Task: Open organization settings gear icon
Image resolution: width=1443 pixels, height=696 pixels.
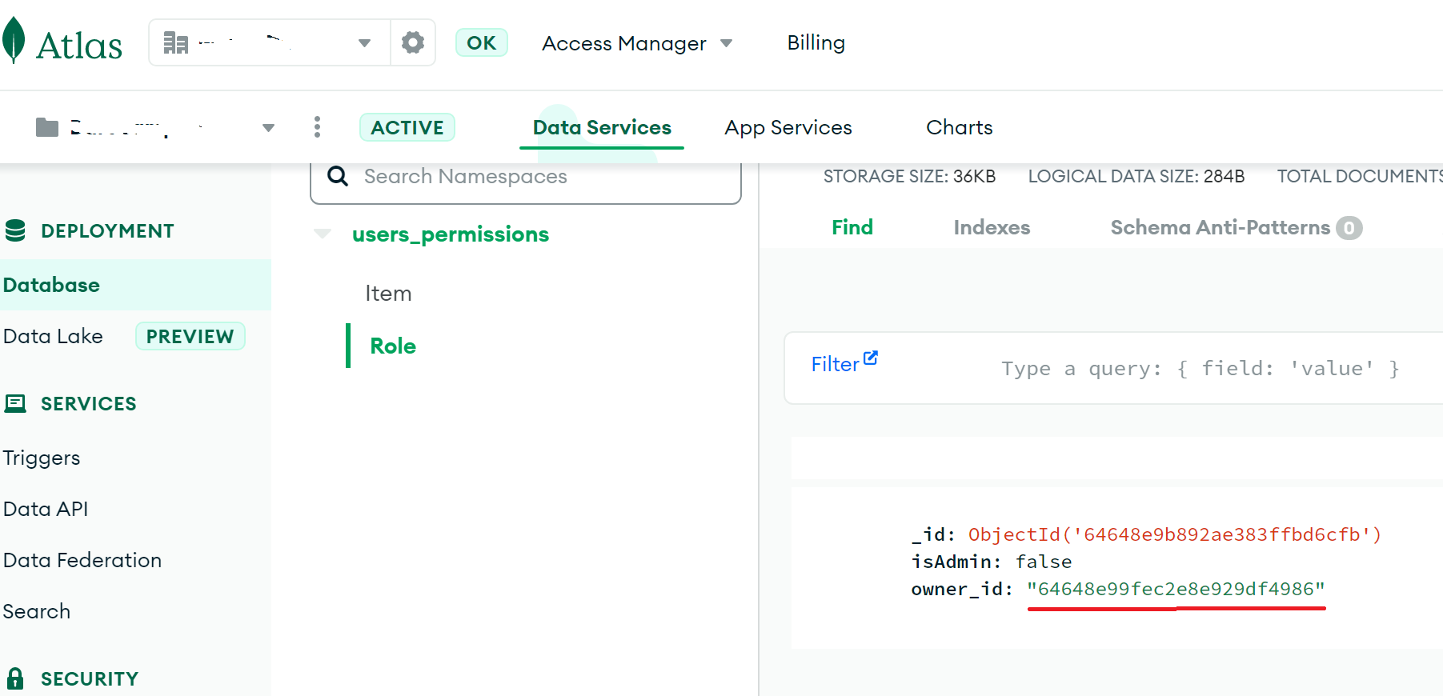Action: [412, 42]
